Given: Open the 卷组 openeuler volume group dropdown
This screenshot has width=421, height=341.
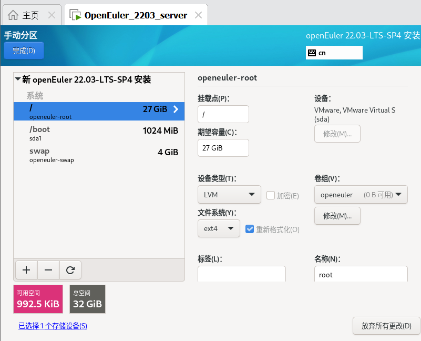Looking at the screenshot, I should pos(361,194).
